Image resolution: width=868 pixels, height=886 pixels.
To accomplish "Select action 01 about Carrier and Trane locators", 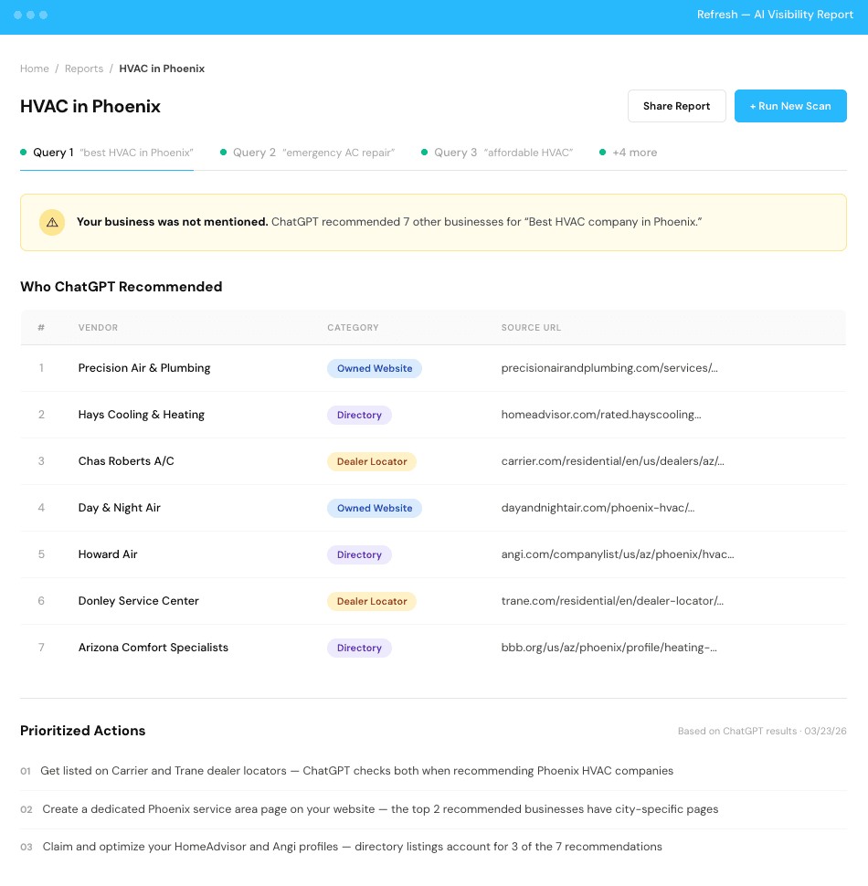I will click(433, 771).
